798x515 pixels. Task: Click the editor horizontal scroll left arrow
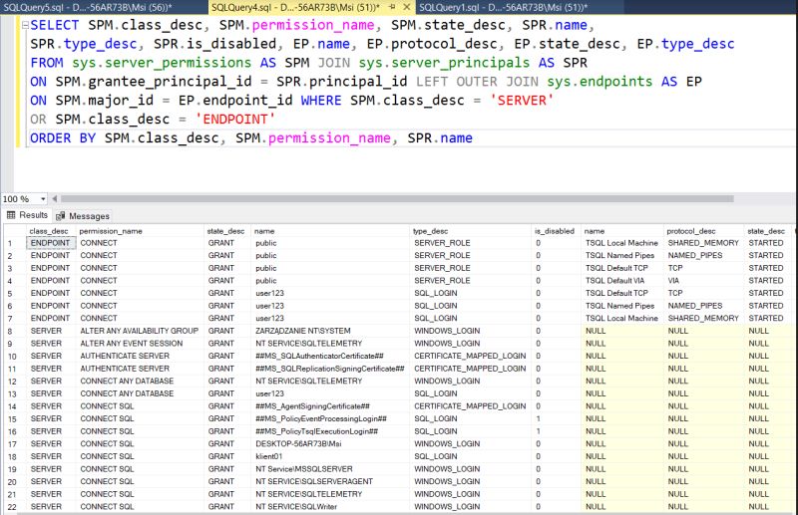[x=55, y=199]
